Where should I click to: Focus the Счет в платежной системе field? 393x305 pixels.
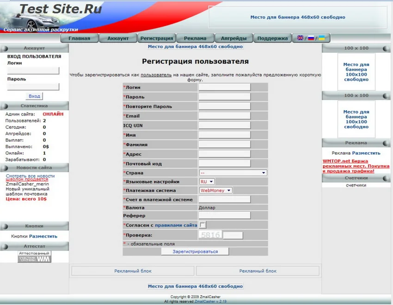[225, 199]
